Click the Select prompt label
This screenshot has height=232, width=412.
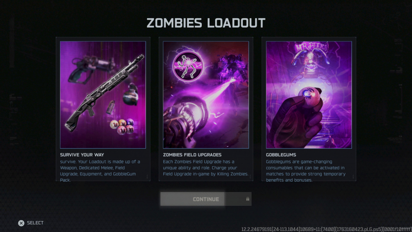(x=35, y=223)
